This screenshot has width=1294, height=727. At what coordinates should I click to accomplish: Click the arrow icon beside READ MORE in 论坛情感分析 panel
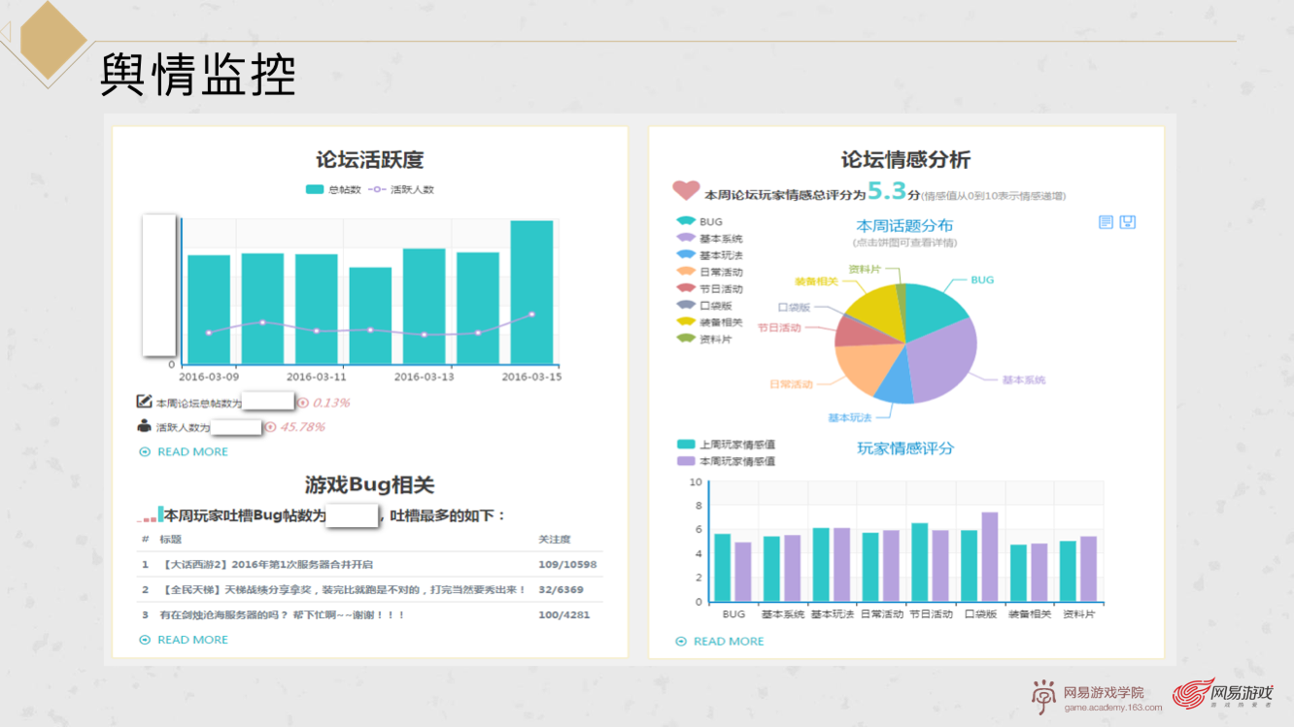click(679, 641)
